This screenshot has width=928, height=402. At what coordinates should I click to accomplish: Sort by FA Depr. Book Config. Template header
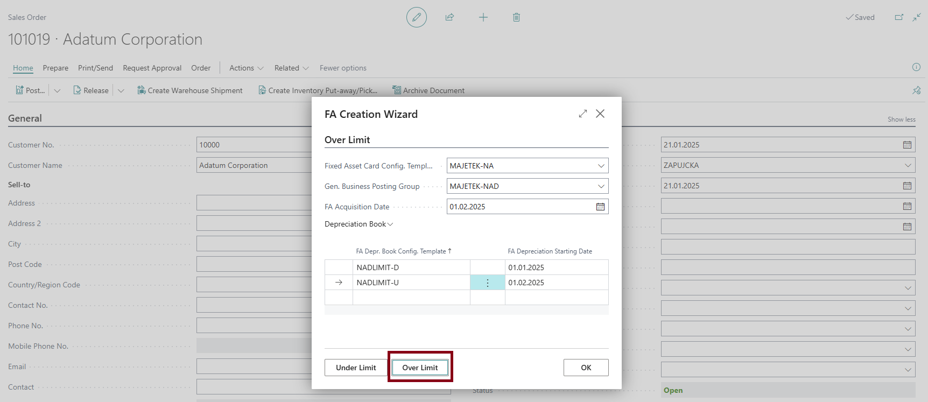pyautogui.click(x=404, y=251)
